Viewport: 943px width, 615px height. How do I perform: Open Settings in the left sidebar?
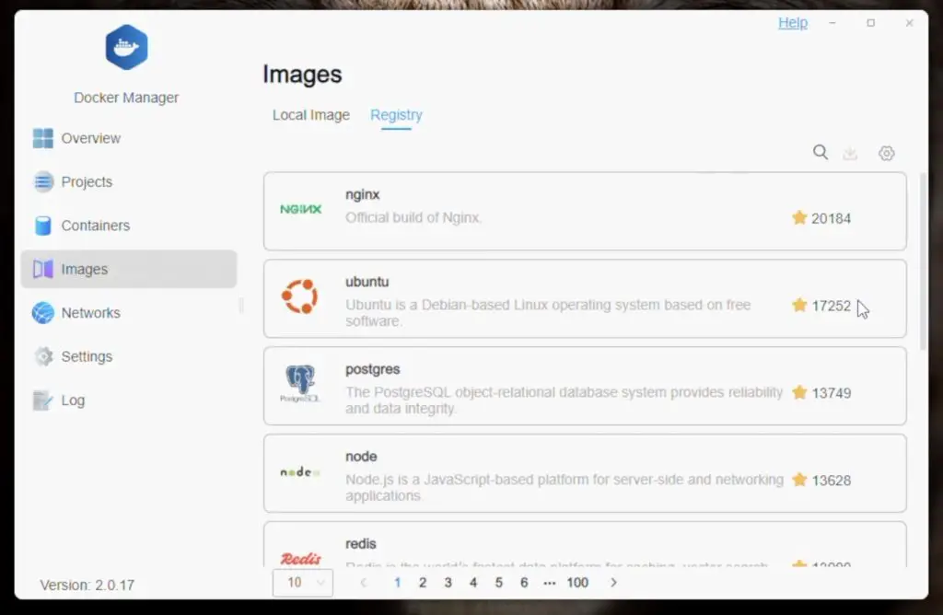pos(87,356)
